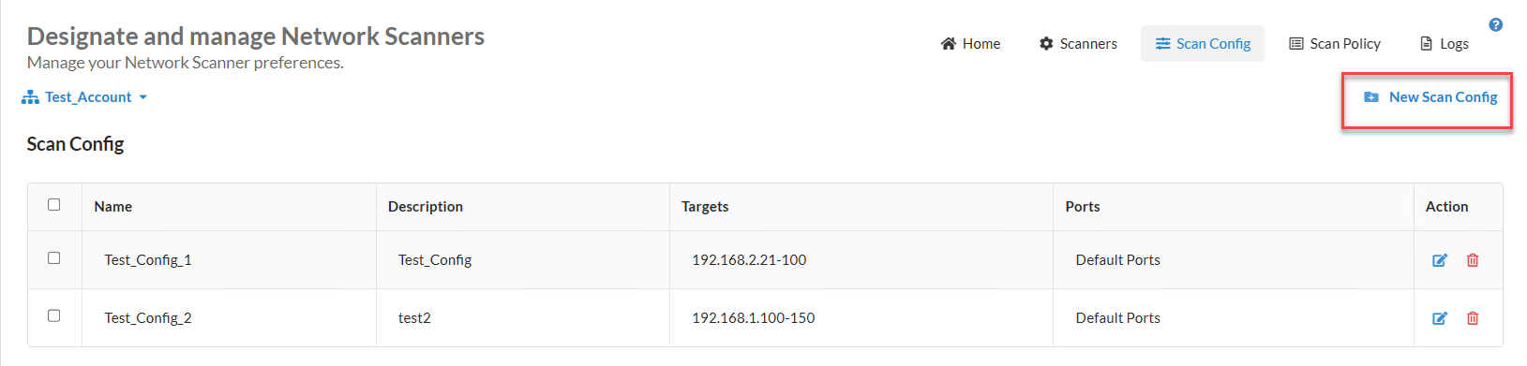This screenshot has width=1527, height=366.
Task: Check the box for Test_Config_1 row
Action: click(x=54, y=258)
